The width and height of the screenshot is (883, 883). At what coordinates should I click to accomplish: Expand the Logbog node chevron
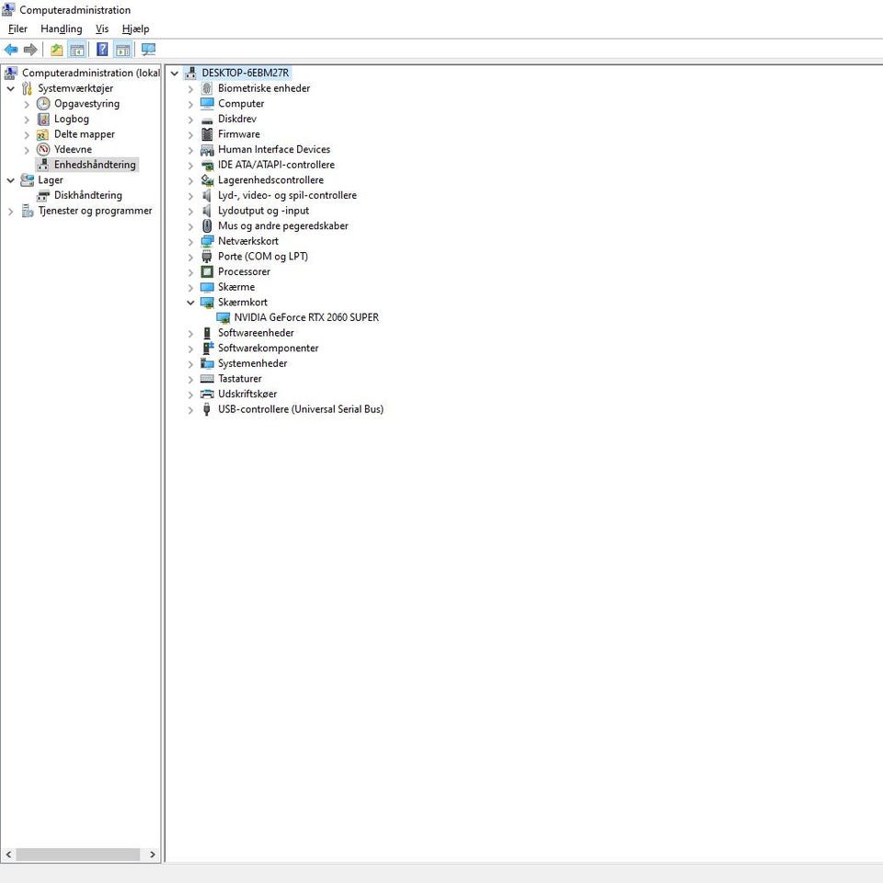(x=27, y=120)
